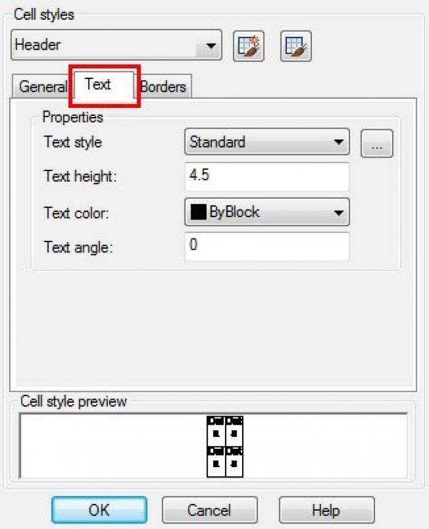Click the table graphic in Cell style preview
This screenshot has height=529, width=429.
point(225,446)
